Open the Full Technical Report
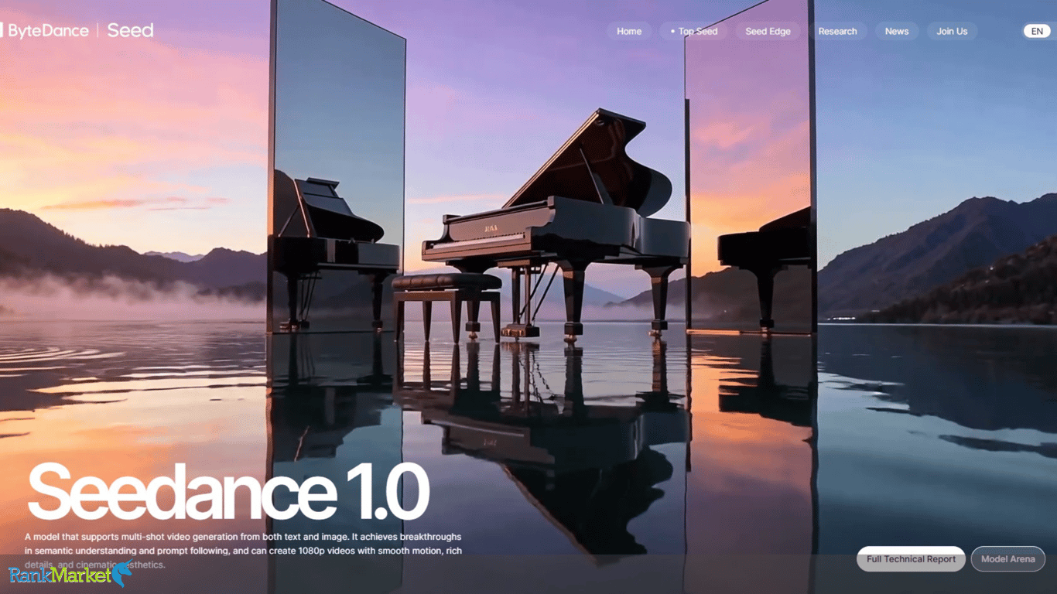 911,559
